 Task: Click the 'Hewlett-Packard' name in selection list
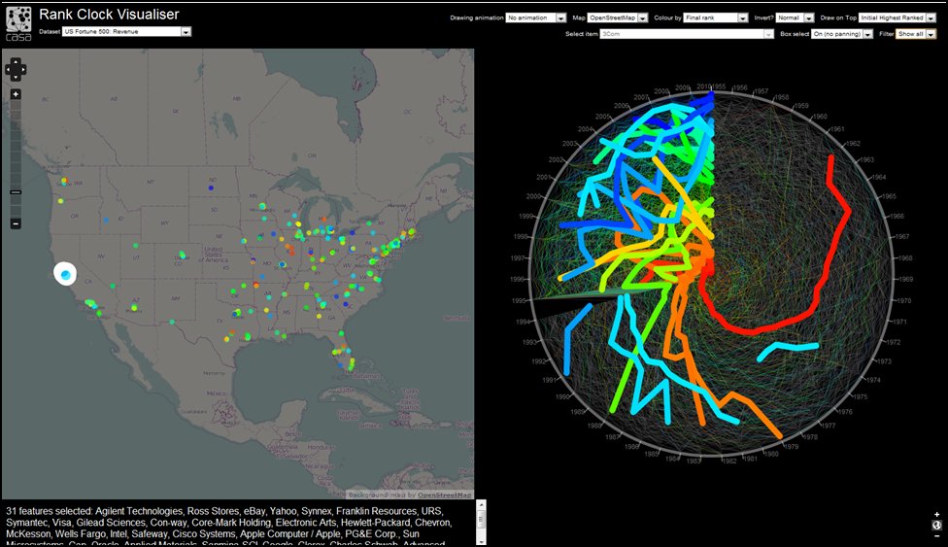376,523
